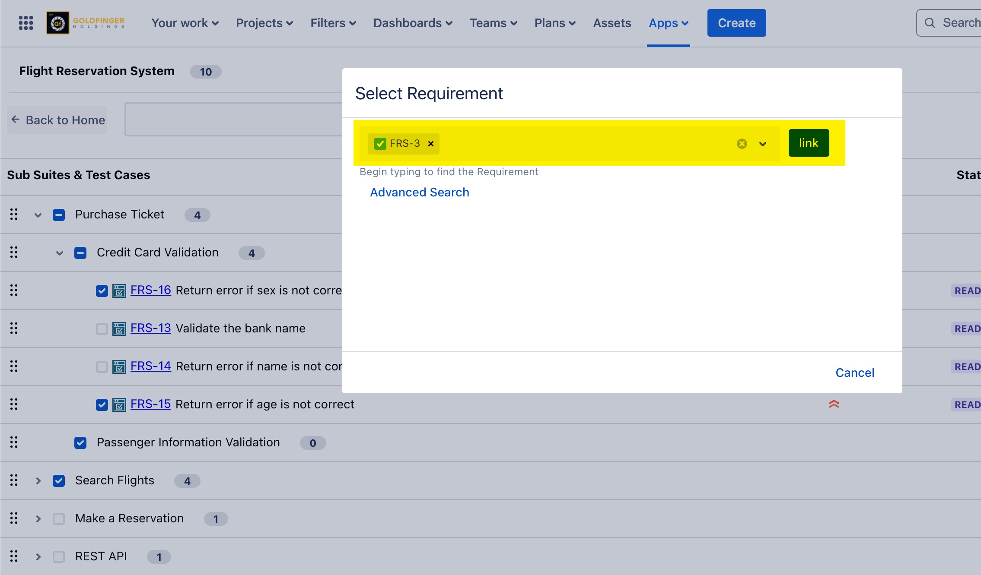Open the Dashboards menu
The width and height of the screenshot is (981, 575).
(413, 23)
